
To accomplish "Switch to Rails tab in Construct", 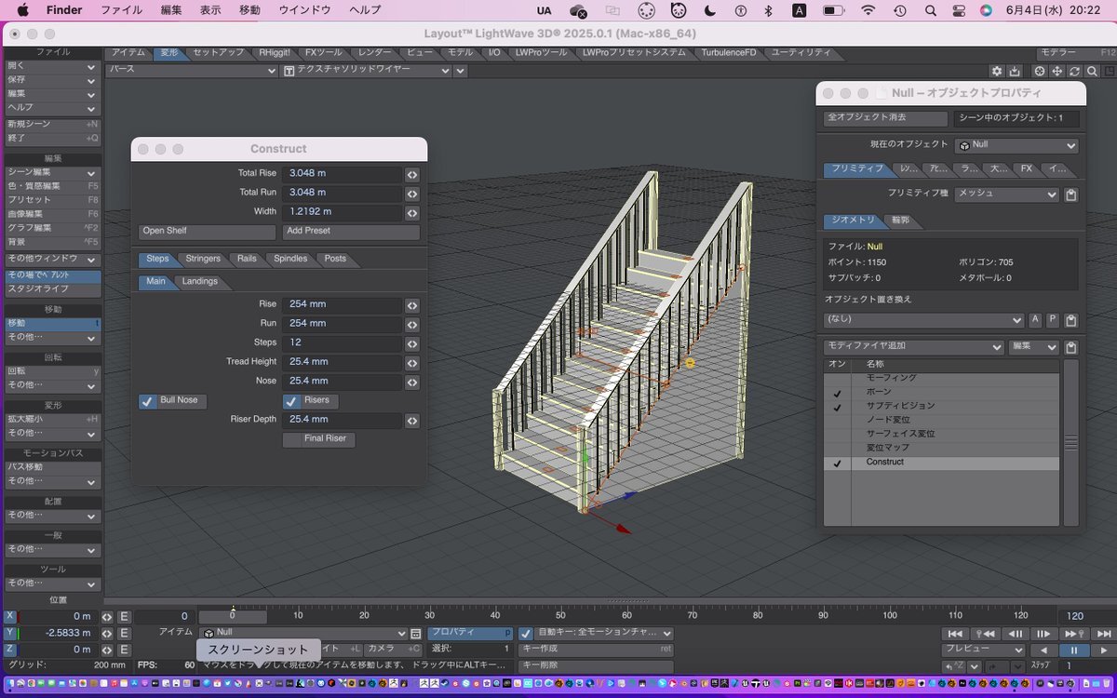I will click(x=247, y=259).
